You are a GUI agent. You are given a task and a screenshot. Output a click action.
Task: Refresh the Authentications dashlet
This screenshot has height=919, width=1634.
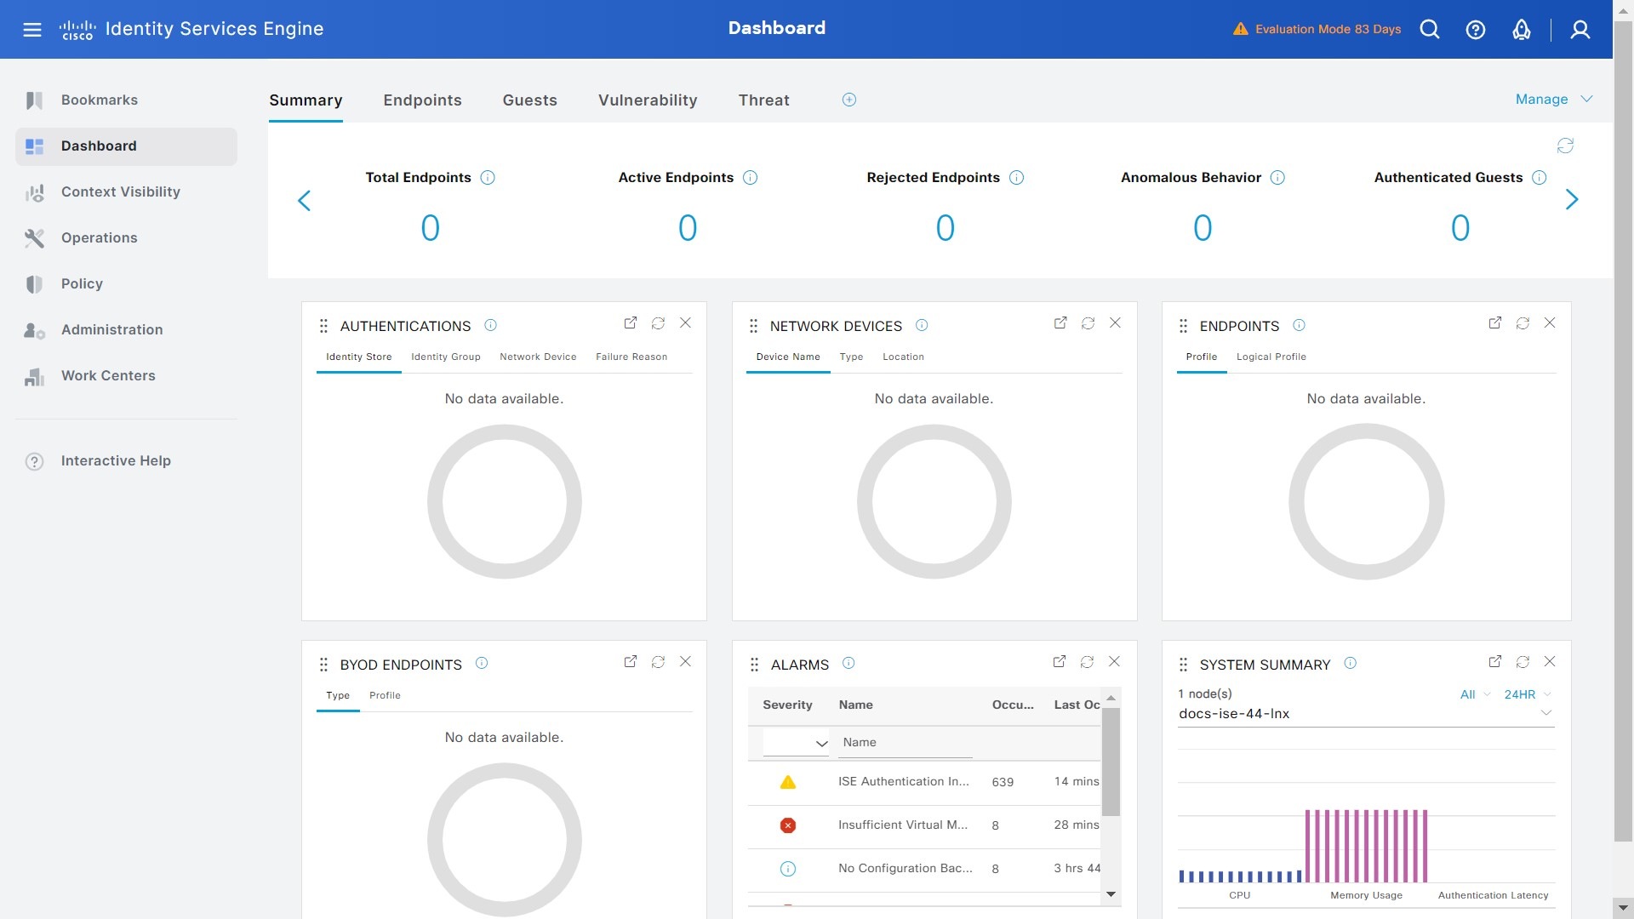click(x=658, y=323)
